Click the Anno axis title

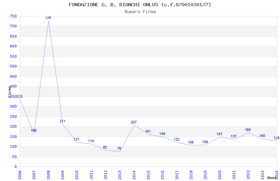272,178
